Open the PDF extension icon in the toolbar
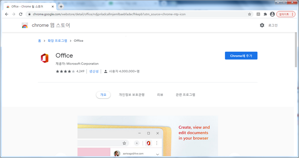Viewport: 299px width, 158px height. [258, 14]
